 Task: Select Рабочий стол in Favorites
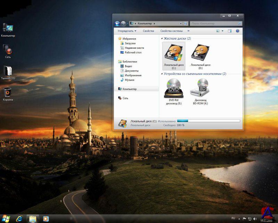(x=133, y=52)
